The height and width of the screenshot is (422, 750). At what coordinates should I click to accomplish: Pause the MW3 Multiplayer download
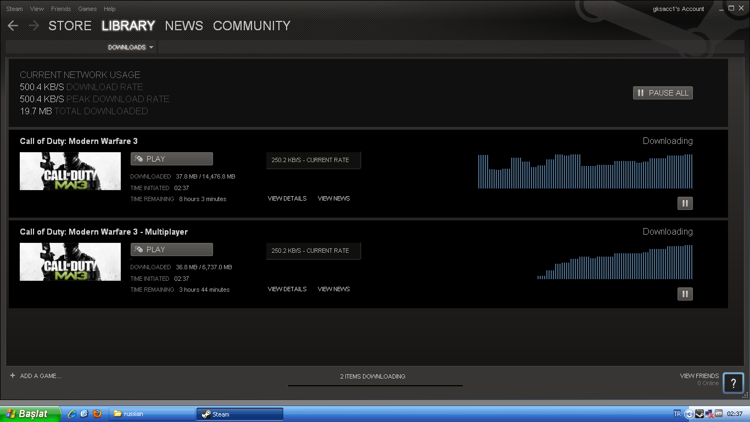[x=685, y=294]
